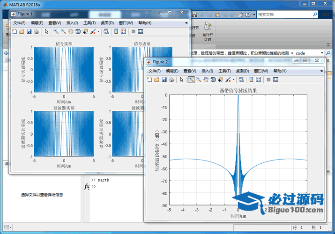Select Brush data tool in Figure 1 toolbar
This screenshot has height=234, width=335.
click(x=93, y=31)
